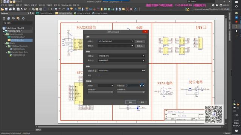Click the Redo arrow in toolbar
Image resolution: width=241 pixels, height=135 pixels.
pos(64,9)
